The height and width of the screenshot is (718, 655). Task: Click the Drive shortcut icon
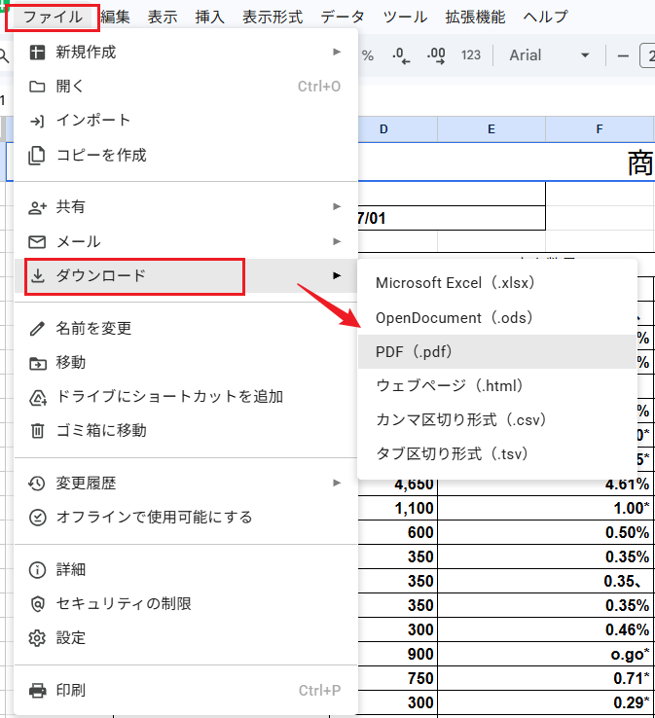pyautogui.click(x=38, y=398)
